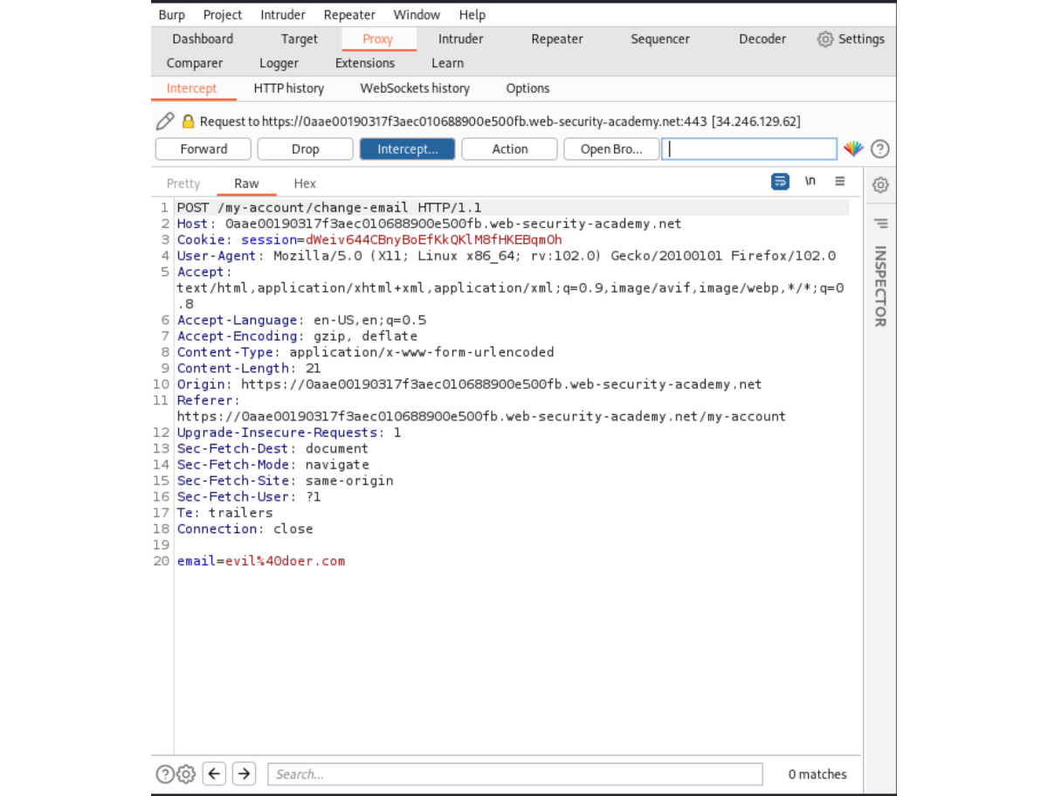Click the Settings gear icon in top bar
Viewport: 1048px width, 796px height.
click(x=824, y=39)
